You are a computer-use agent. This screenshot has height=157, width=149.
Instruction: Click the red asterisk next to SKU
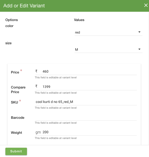coord(20,101)
